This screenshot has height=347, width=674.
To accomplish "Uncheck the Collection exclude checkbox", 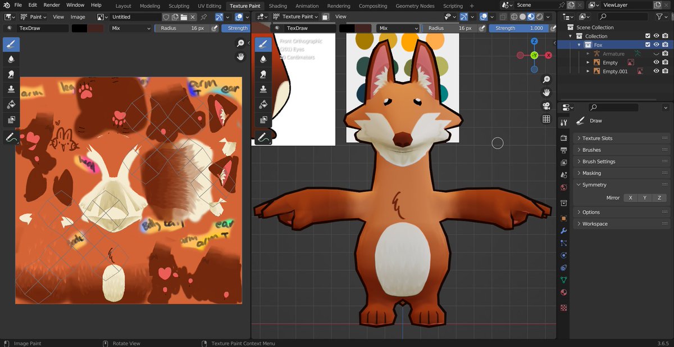I will [648, 36].
